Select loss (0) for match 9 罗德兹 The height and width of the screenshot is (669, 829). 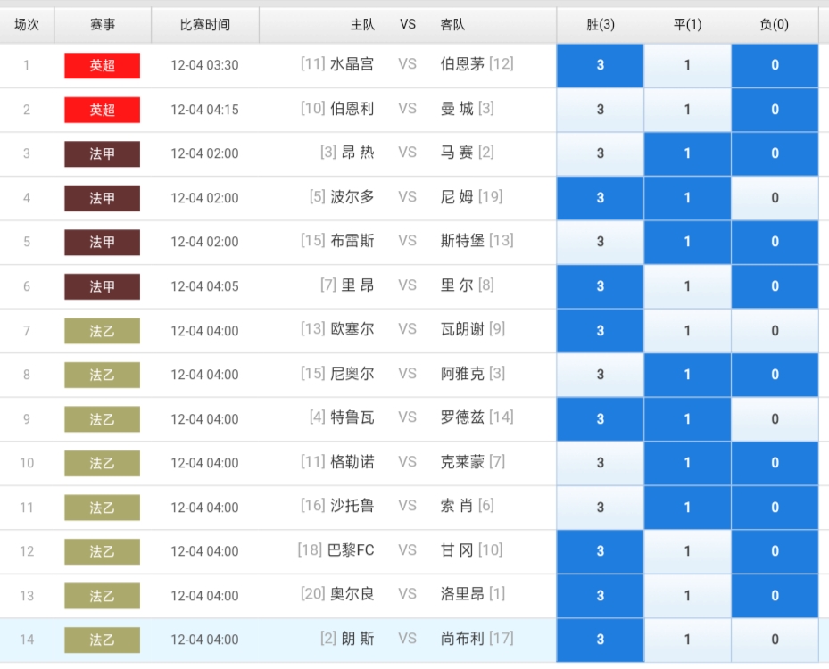[775, 419]
